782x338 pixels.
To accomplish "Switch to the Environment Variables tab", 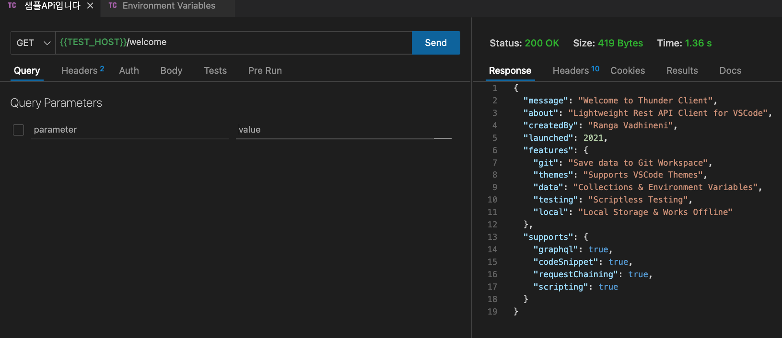I will point(168,7).
